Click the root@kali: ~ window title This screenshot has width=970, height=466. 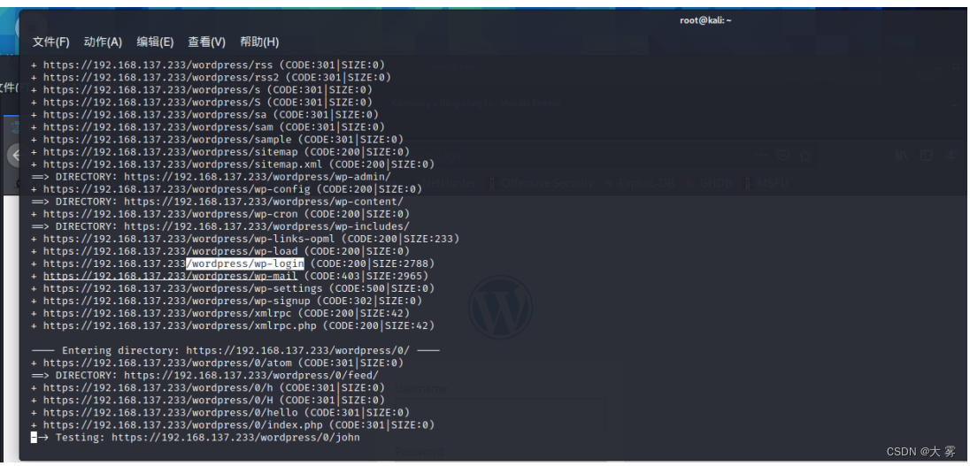pyautogui.click(x=705, y=20)
